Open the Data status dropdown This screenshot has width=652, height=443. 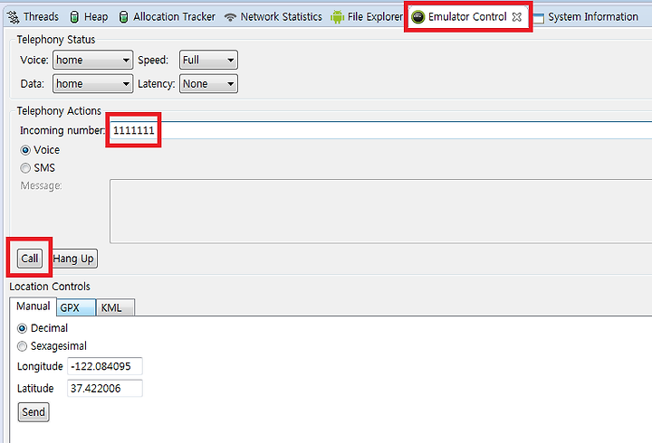92,83
